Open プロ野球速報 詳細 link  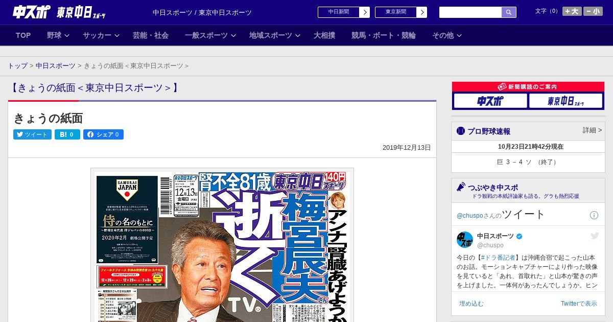(592, 130)
